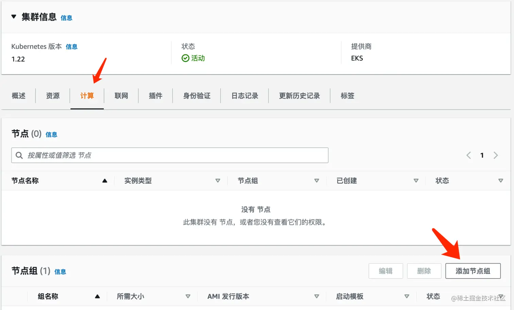The image size is (514, 310).
Task: Open 实例类型 filter dropdown
Action: [218, 180]
